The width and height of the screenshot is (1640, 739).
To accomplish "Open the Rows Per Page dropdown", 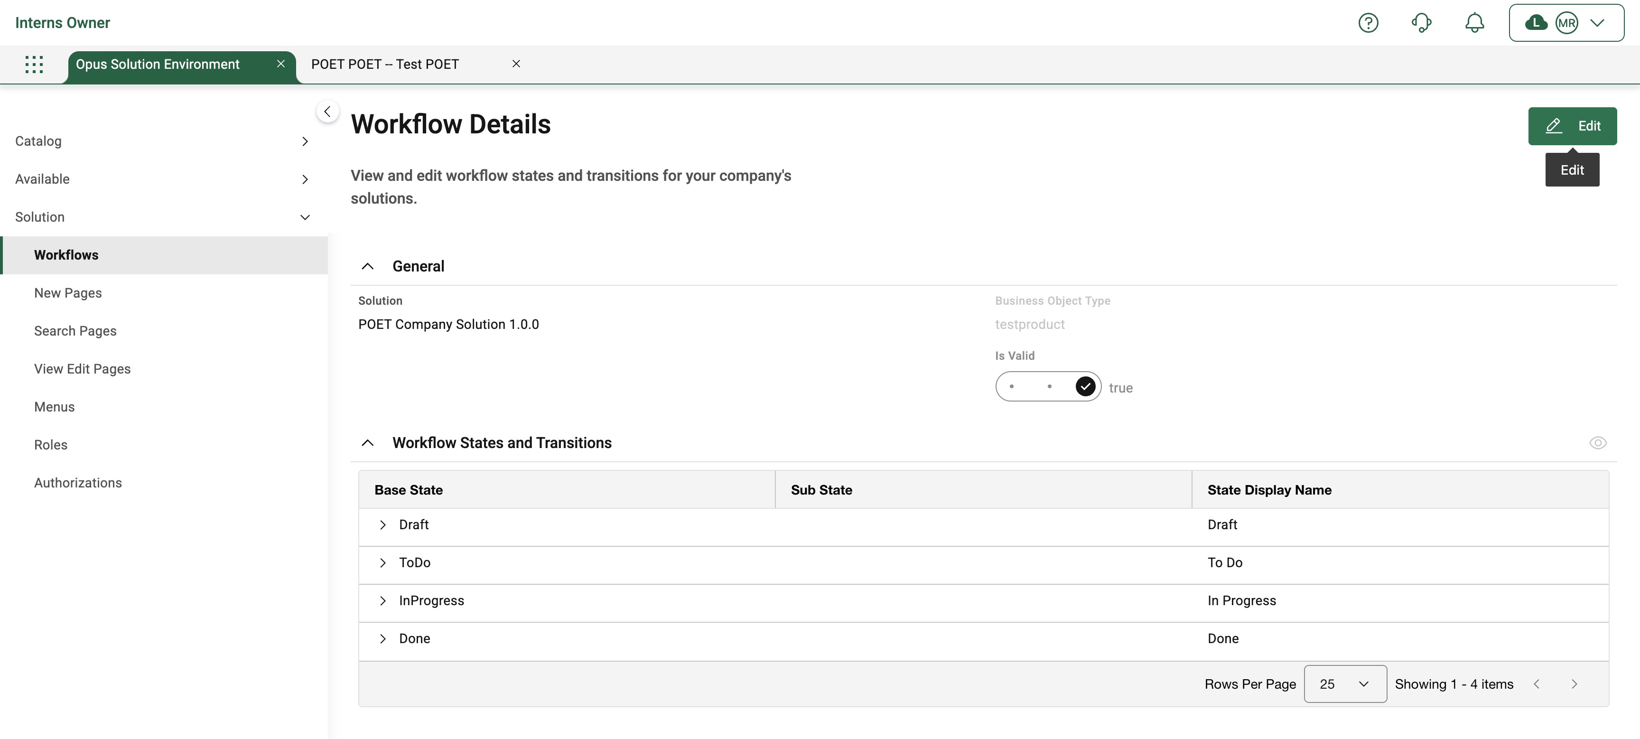I will 1344,683.
